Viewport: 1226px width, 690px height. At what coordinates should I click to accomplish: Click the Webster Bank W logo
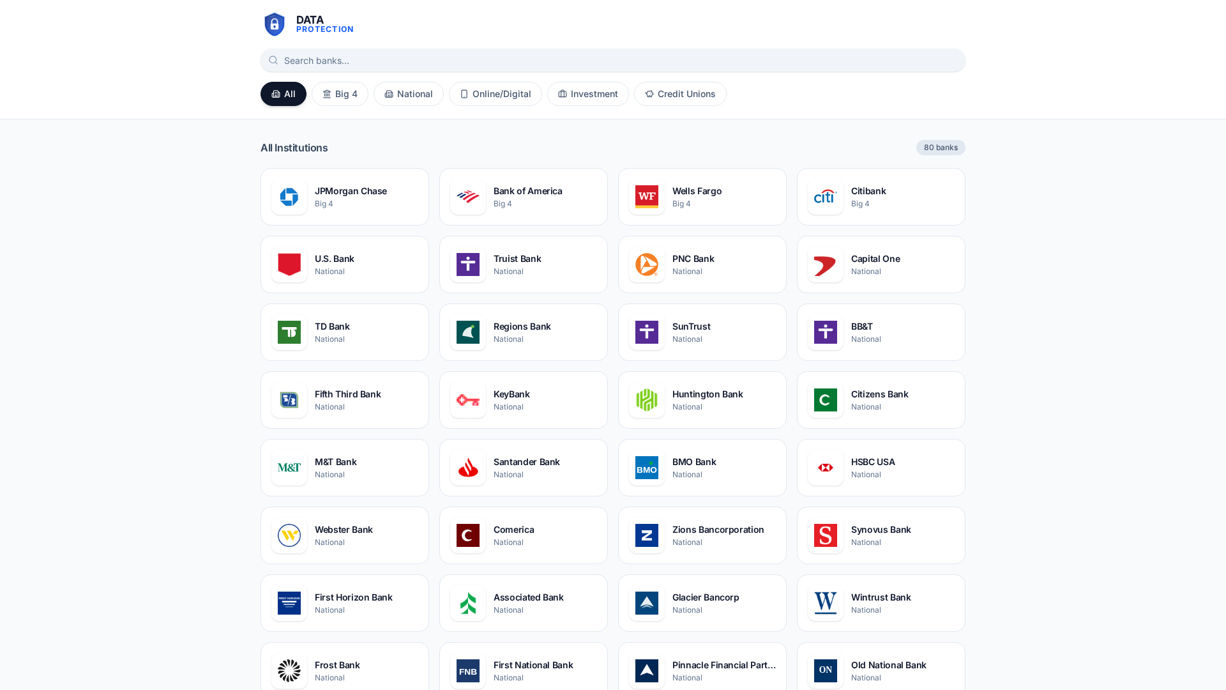click(289, 535)
